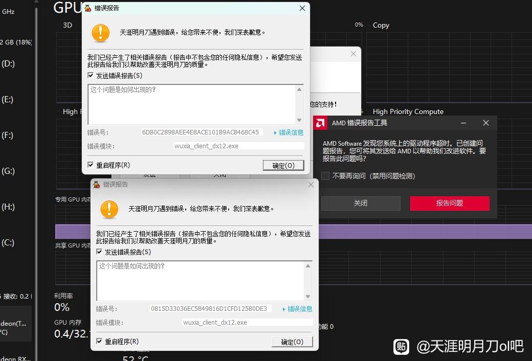Screen dimensions: 532x361
Task: Close the white dialog hidden behind the AMD window
Action: (353, 54)
